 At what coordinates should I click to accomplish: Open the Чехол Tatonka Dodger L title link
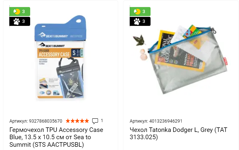pyautogui.click(x=178, y=133)
